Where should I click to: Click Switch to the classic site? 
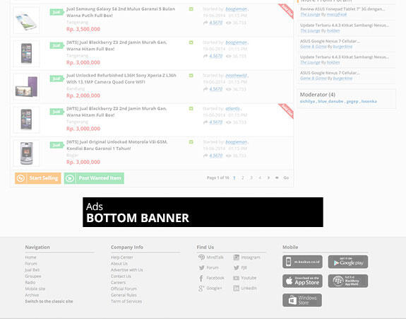point(49,301)
